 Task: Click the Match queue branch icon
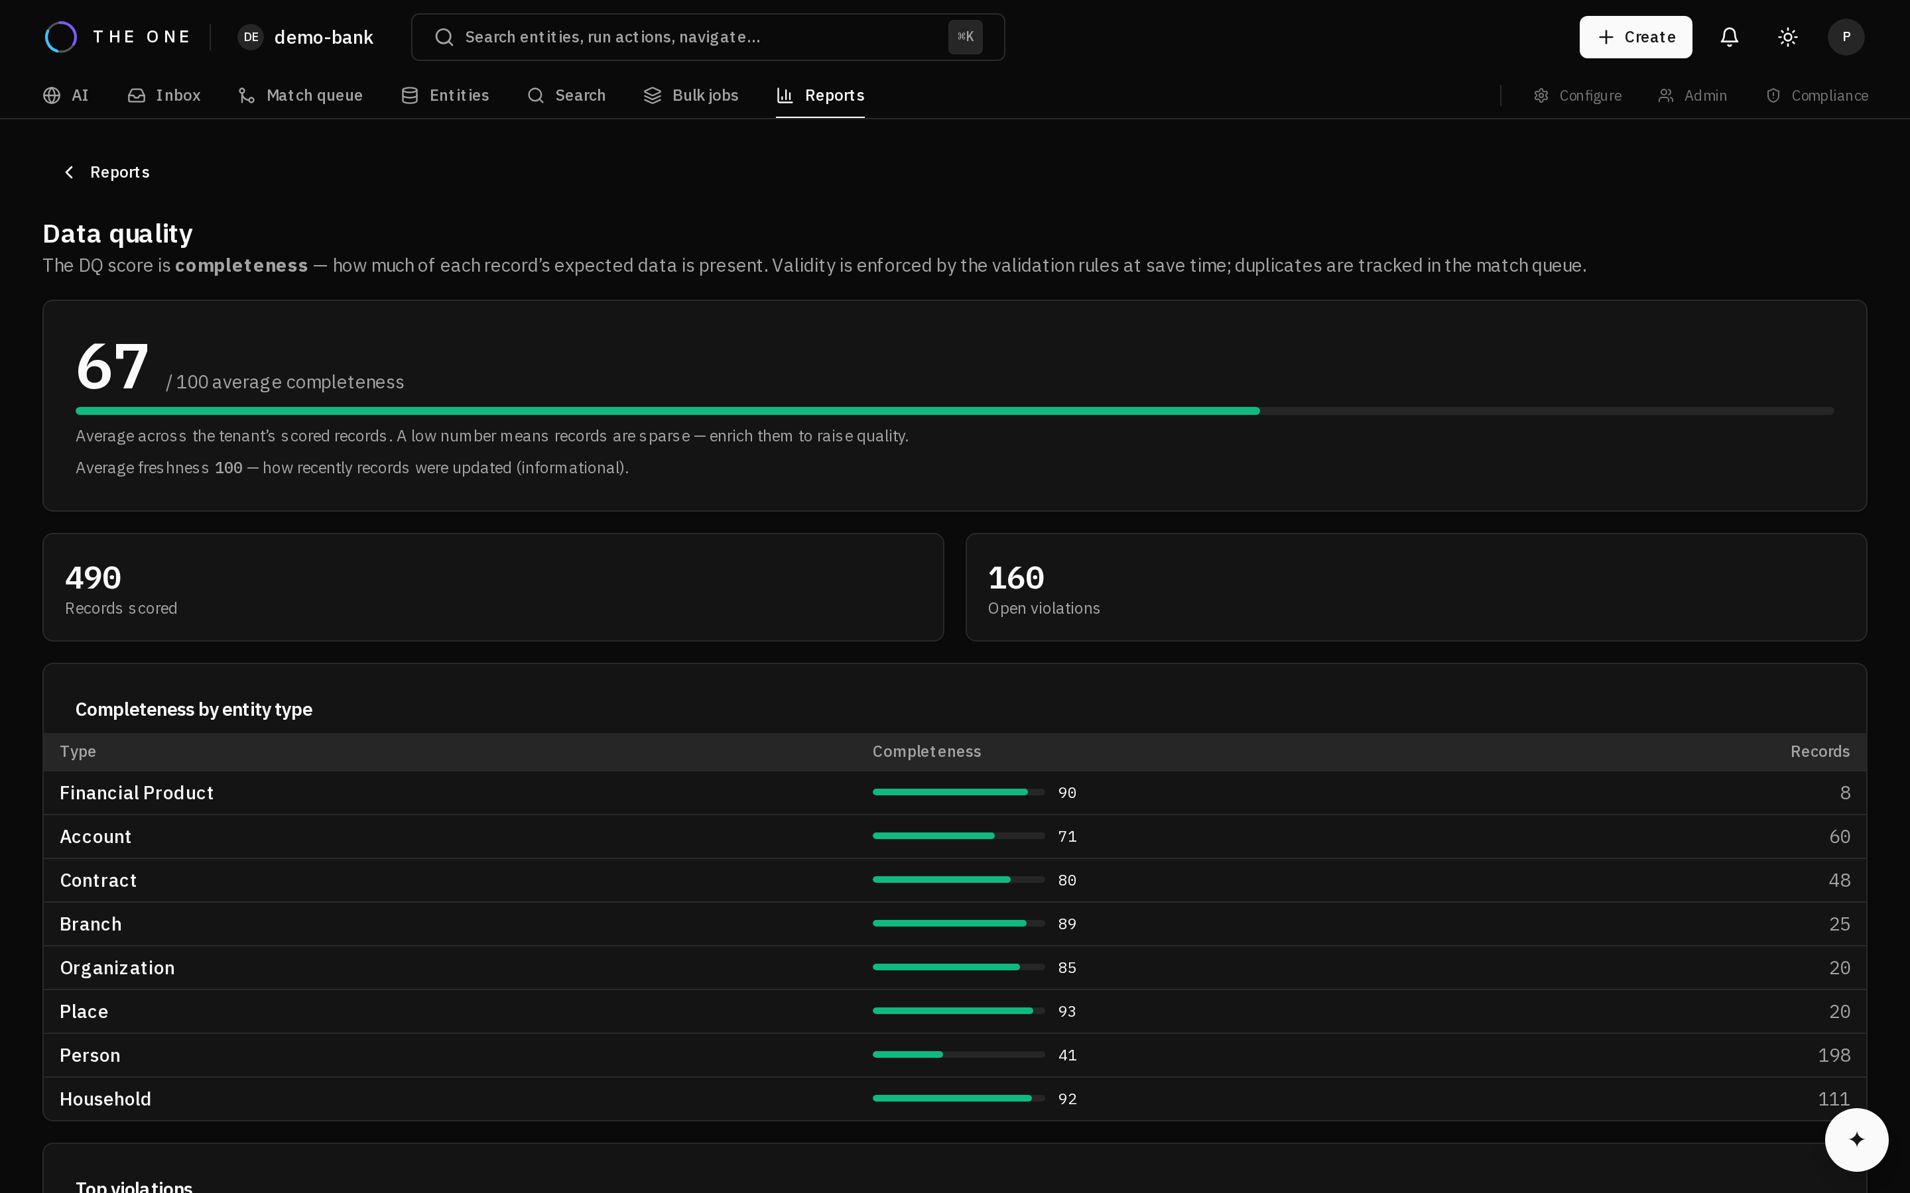pos(247,95)
